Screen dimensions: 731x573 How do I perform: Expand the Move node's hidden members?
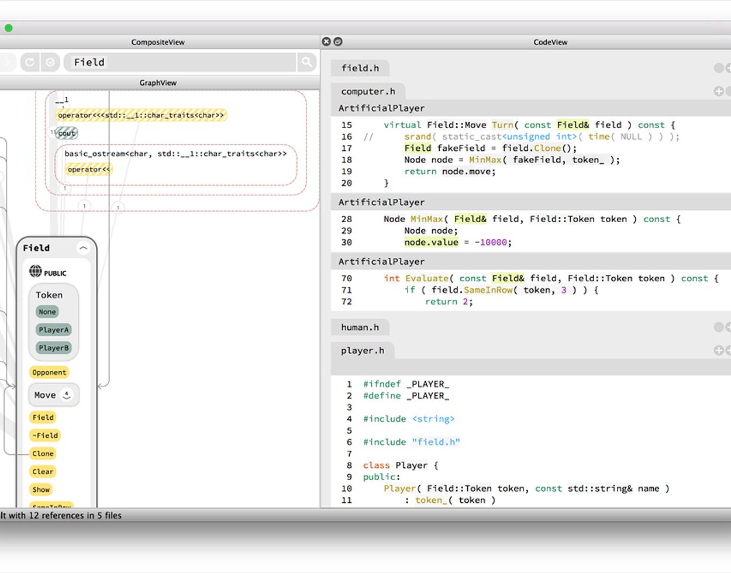click(x=67, y=395)
